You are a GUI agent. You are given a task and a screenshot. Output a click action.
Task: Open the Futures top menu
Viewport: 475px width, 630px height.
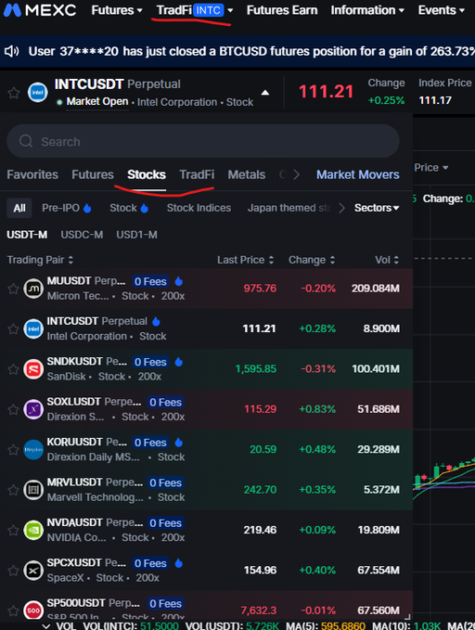(x=117, y=10)
